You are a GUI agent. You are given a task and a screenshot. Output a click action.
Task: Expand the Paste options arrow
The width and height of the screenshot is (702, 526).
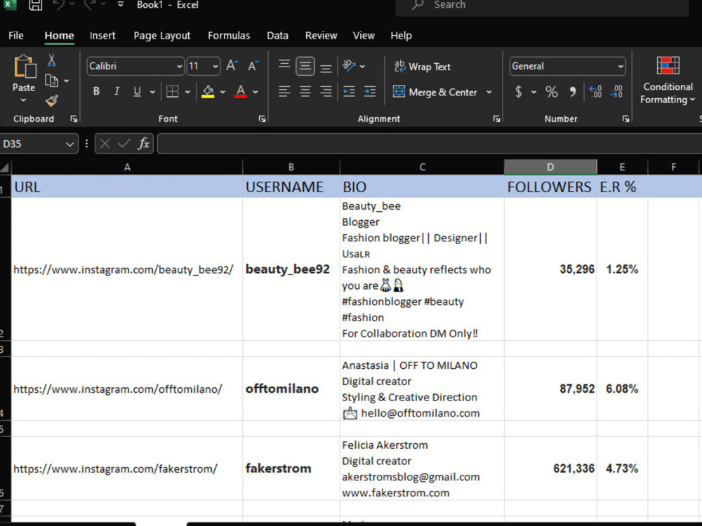[23, 100]
